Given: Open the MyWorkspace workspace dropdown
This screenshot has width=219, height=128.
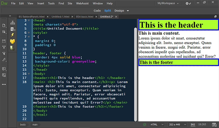Looking at the screenshot, I should click(168, 3).
